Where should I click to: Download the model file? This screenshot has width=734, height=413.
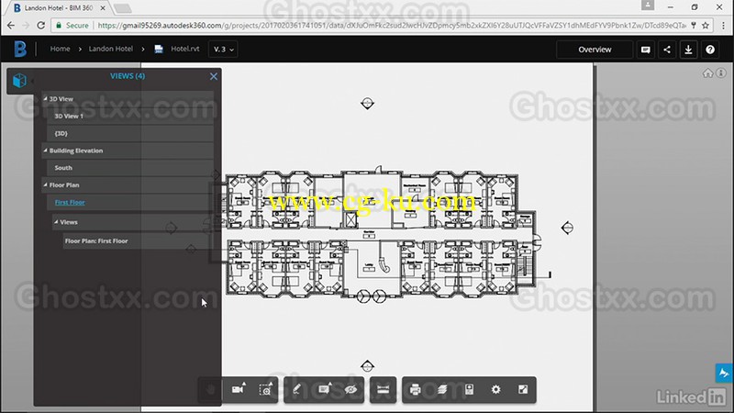pos(689,50)
